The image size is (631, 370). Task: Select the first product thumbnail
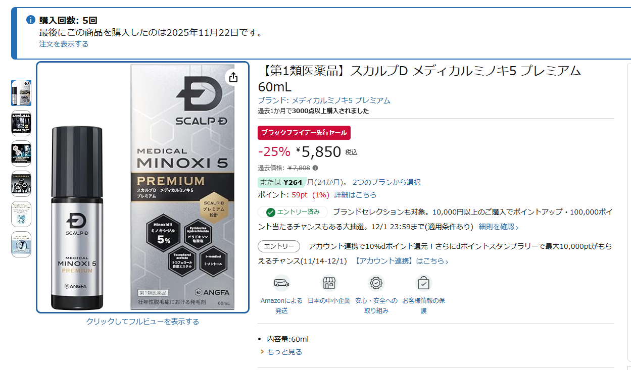tap(21, 93)
